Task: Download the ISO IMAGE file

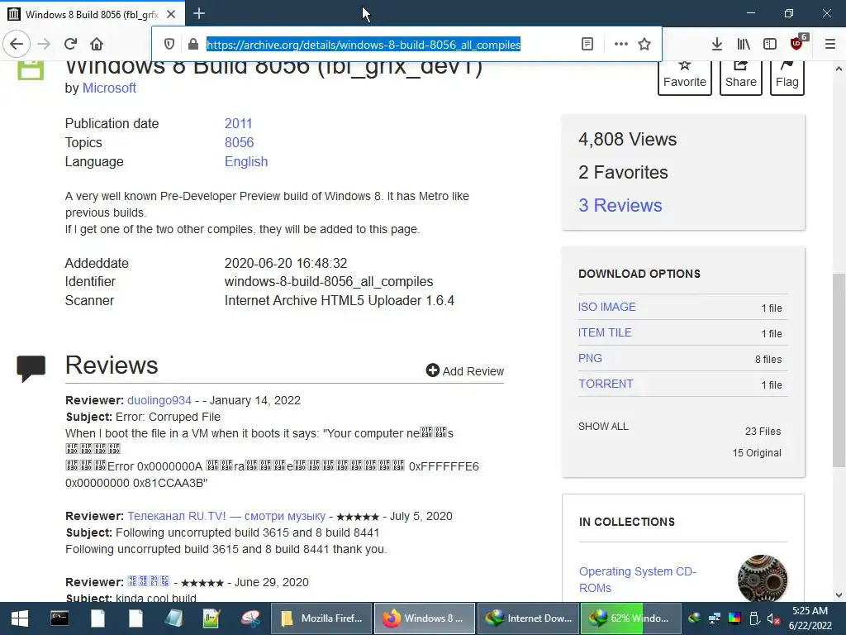Action: pyautogui.click(x=607, y=307)
